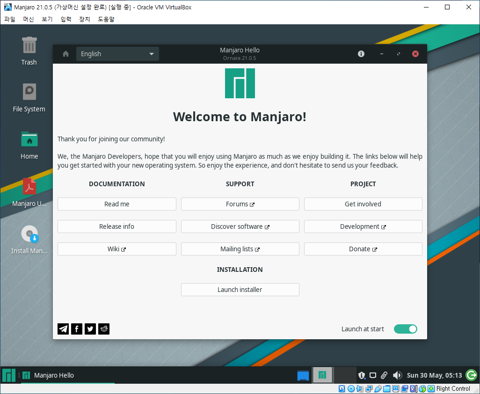The image size is (480, 394).
Task: Close the Manjaro Hello window
Action: tap(415, 54)
